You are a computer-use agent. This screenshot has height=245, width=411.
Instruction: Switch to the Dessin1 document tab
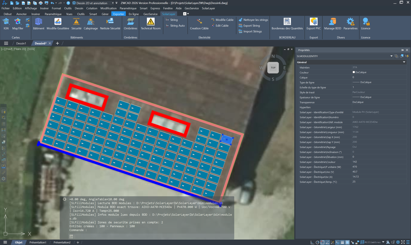point(21,43)
